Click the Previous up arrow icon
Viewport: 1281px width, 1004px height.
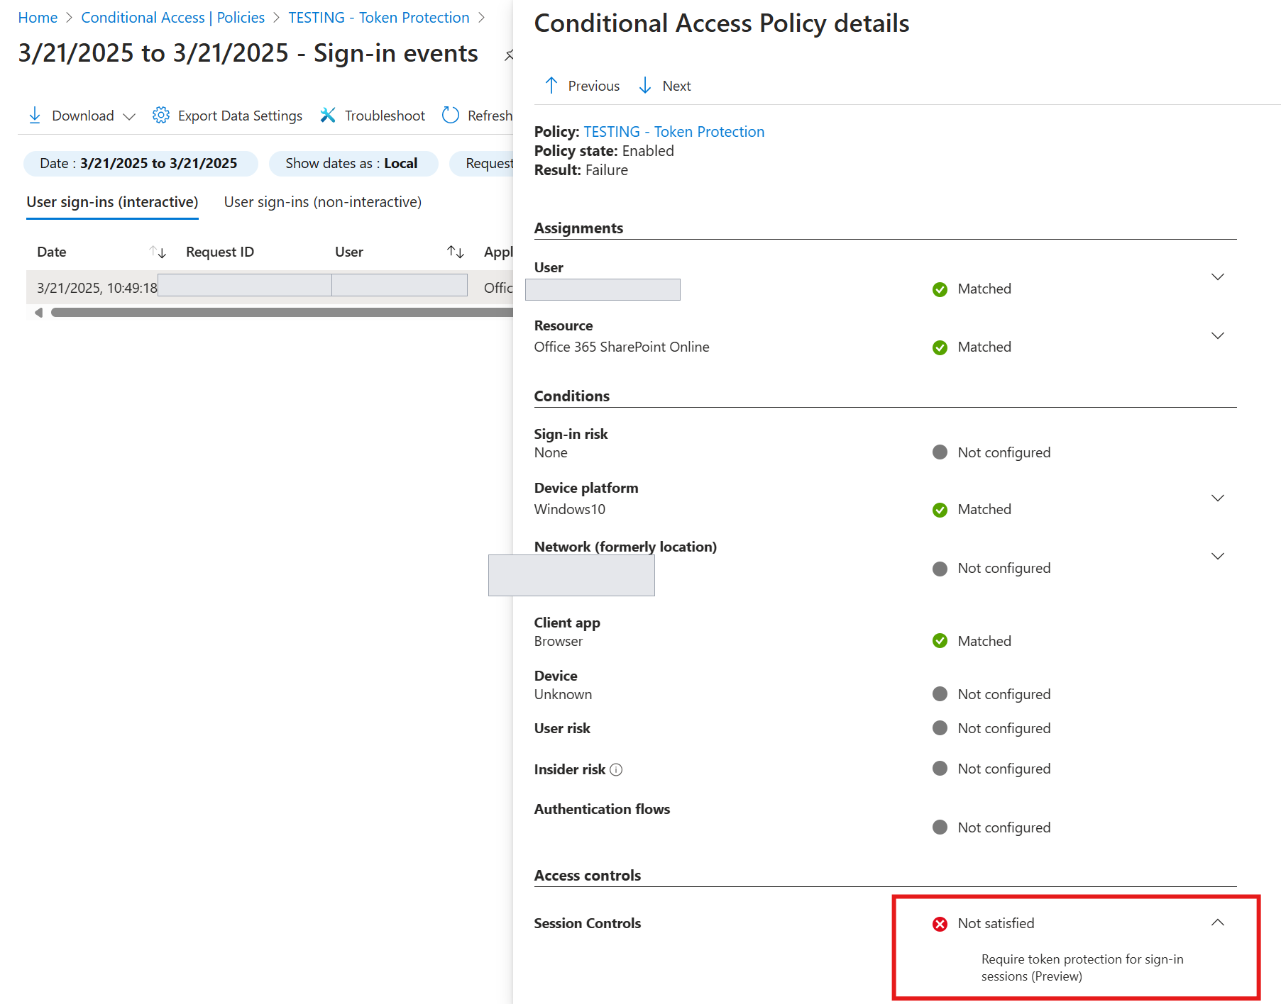pyautogui.click(x=551, y=86)
